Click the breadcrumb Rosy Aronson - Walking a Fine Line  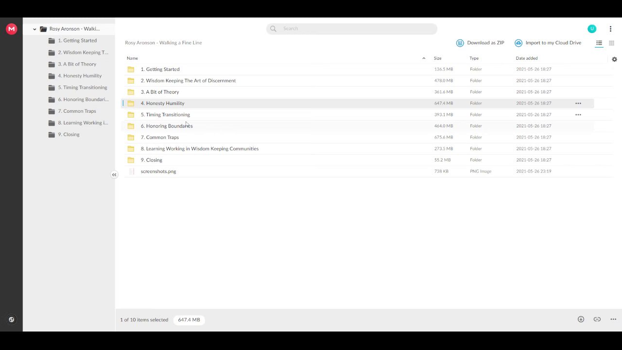163,43
